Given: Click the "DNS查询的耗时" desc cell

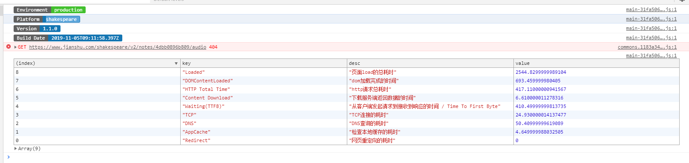Looking at the screenshot, I should (x=430, y=123).
